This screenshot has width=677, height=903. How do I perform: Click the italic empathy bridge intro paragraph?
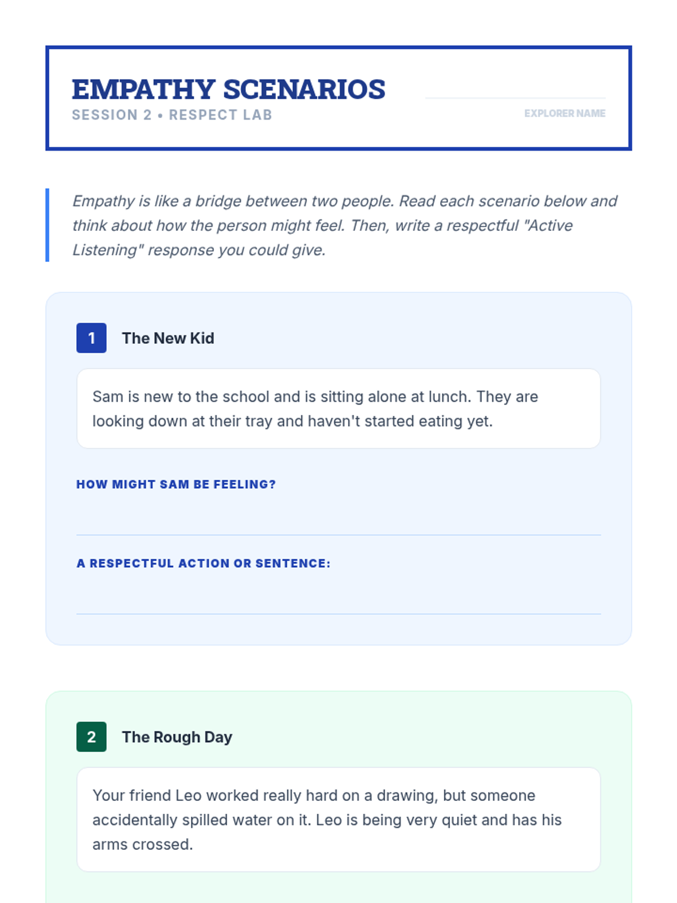coord(344,225)
